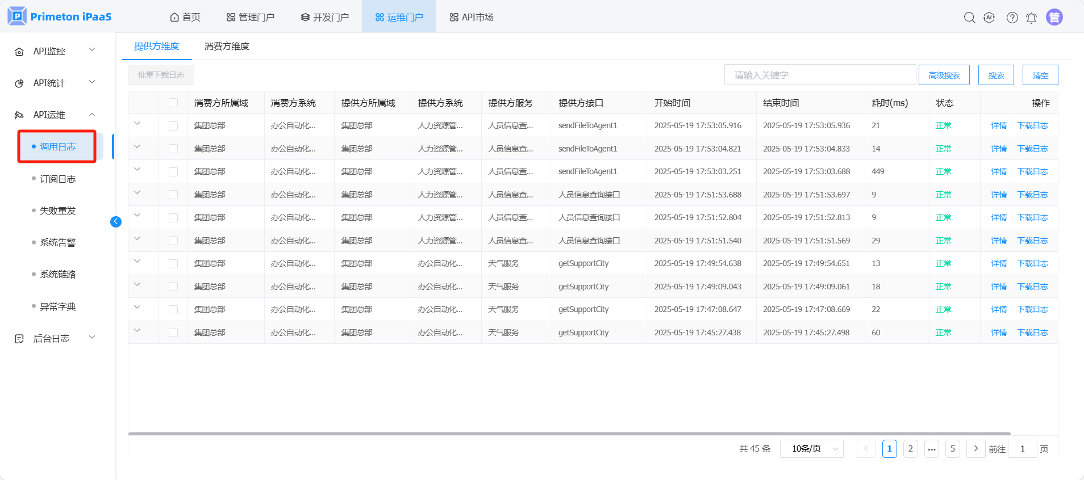Go to next page arrow in pagination
This screenshot has height=480, width=1084.
pos(975,449)
